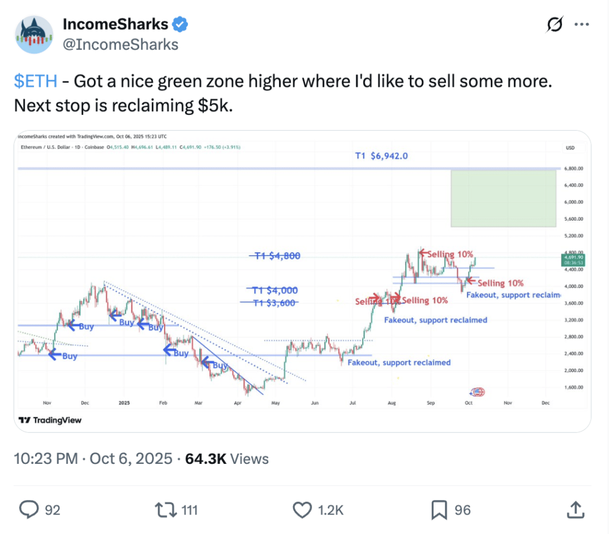This screenshot has width=609, height=534.
Task: Click the TradingView logo in the chart
Action: [x=50, y=420]
